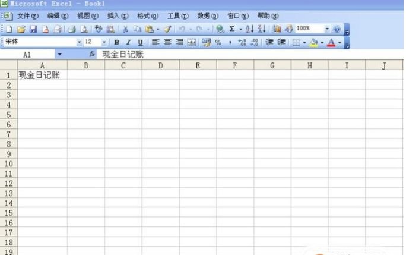406x255 pixels.
Task: Click the Name Box showing A1
Action: (27, 55)
